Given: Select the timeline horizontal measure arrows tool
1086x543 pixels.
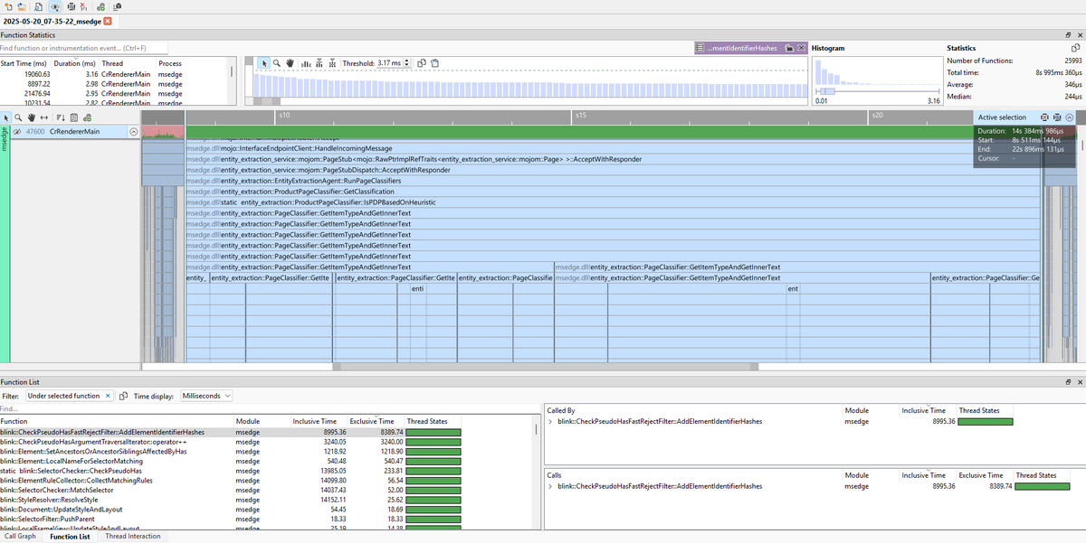Looking at the screenshot, I should (x=43, y=117).
